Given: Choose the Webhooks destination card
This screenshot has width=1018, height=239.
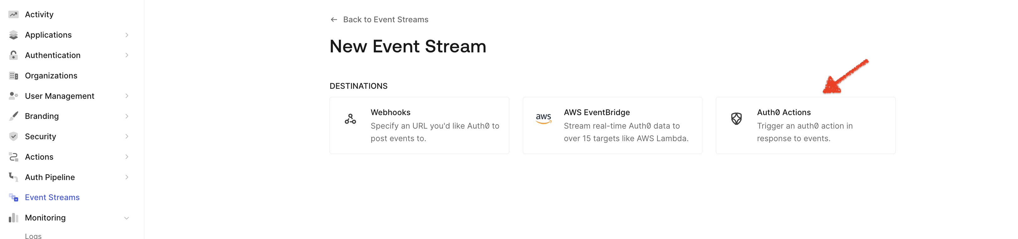Looking at the screenshot, I should click(x=419, y=125).
